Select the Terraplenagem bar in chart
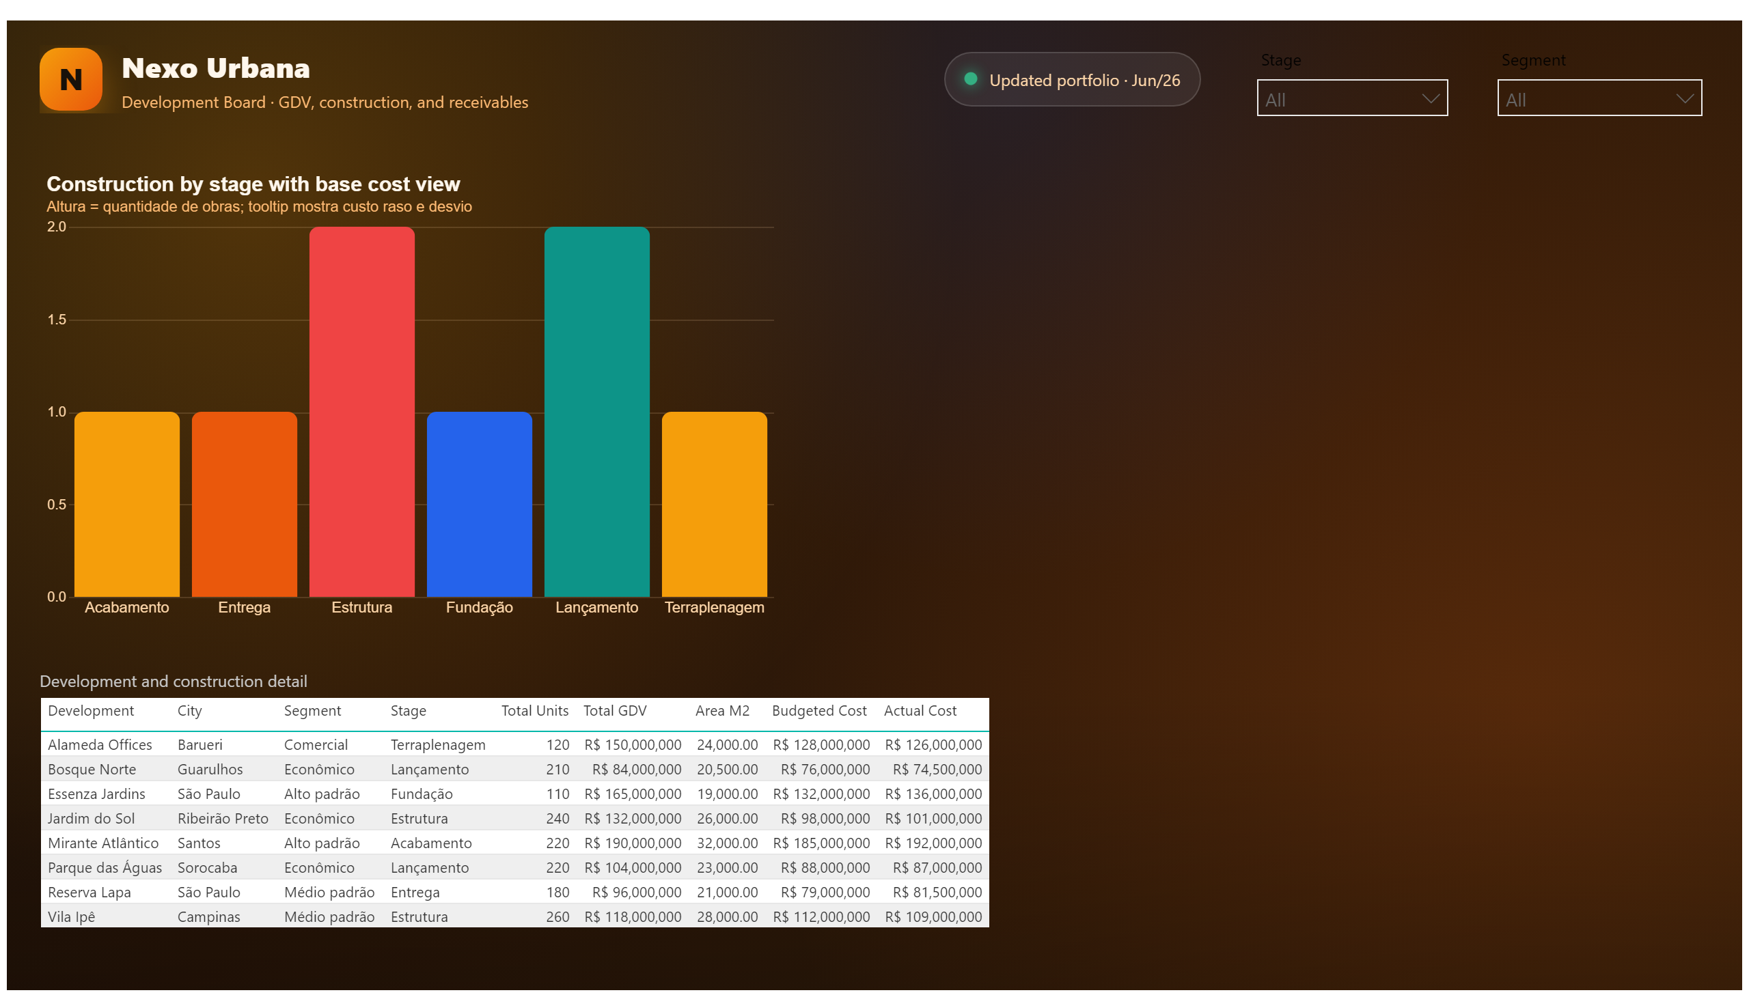 [x=715, y=504]
